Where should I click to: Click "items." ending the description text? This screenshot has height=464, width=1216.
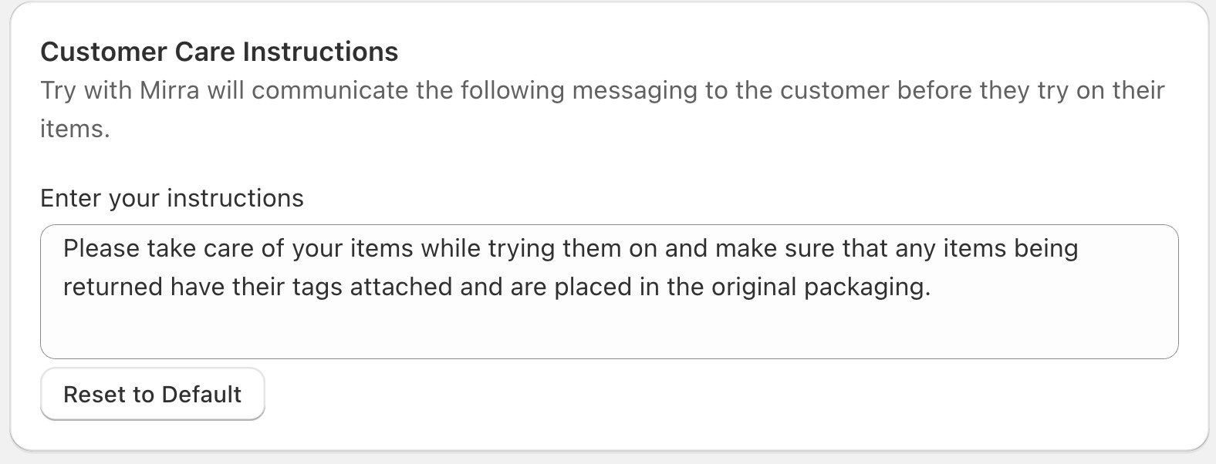(x=75, y=129)
